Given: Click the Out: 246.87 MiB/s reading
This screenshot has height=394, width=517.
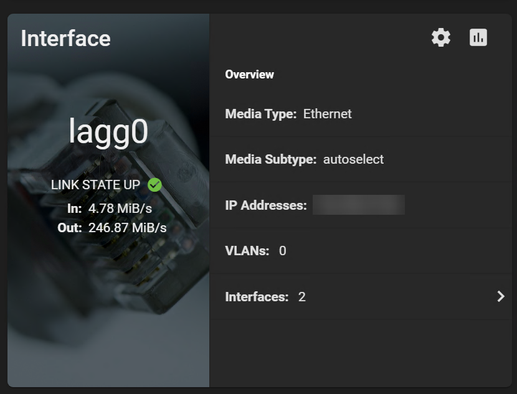Looking at the screenshot, I should tap(111, 228).
